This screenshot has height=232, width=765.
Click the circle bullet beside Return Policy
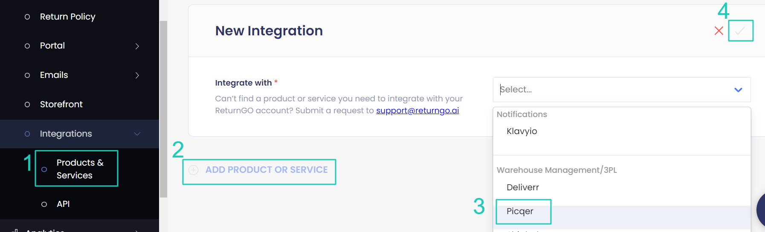point(27,17)
